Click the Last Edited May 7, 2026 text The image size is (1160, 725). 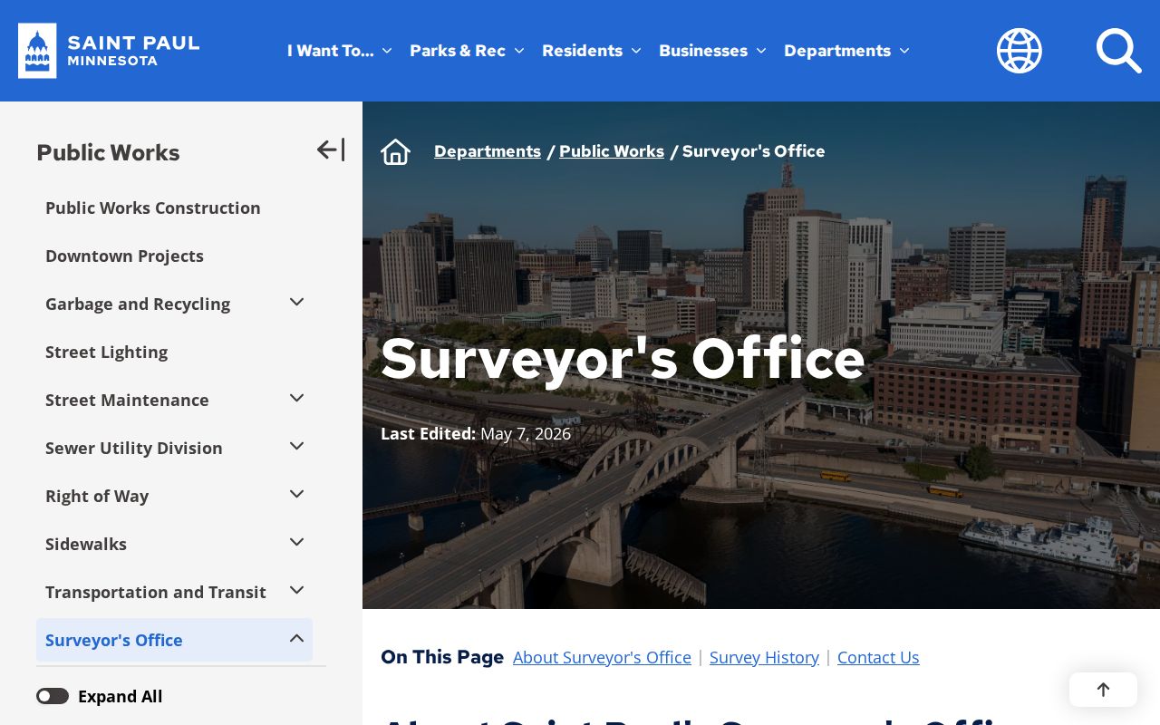(x=476, y=433)
